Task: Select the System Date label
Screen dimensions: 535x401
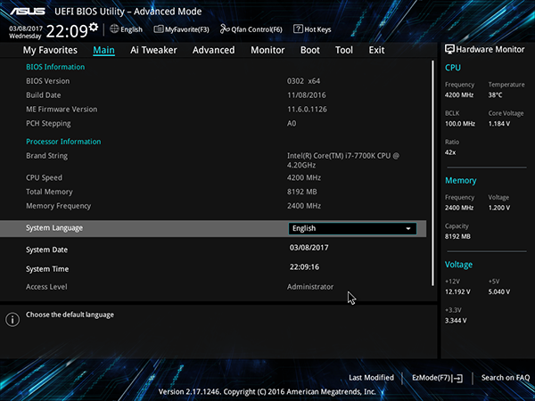Action: (46, 250)
